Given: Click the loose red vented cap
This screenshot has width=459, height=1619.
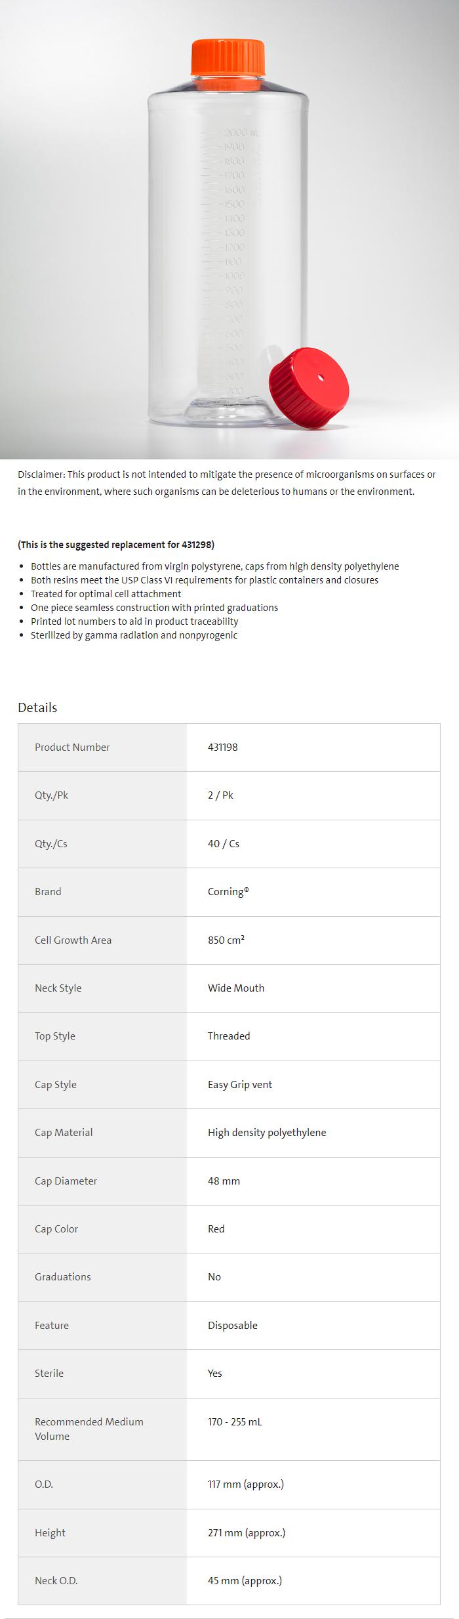Looking at the screenshot, I should [x=309, y=388].
